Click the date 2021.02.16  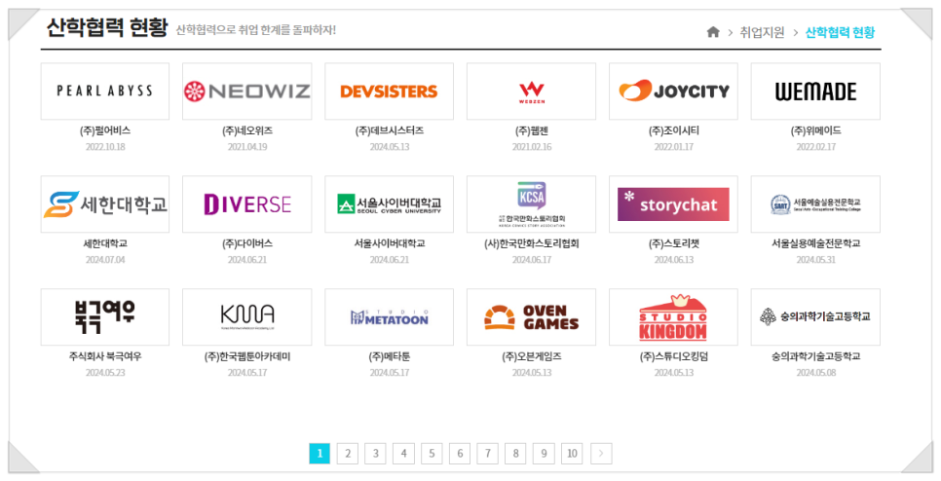(531, 147)
